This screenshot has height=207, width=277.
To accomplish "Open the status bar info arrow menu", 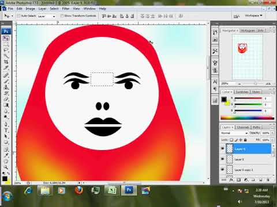I will [x=79, y=183].
